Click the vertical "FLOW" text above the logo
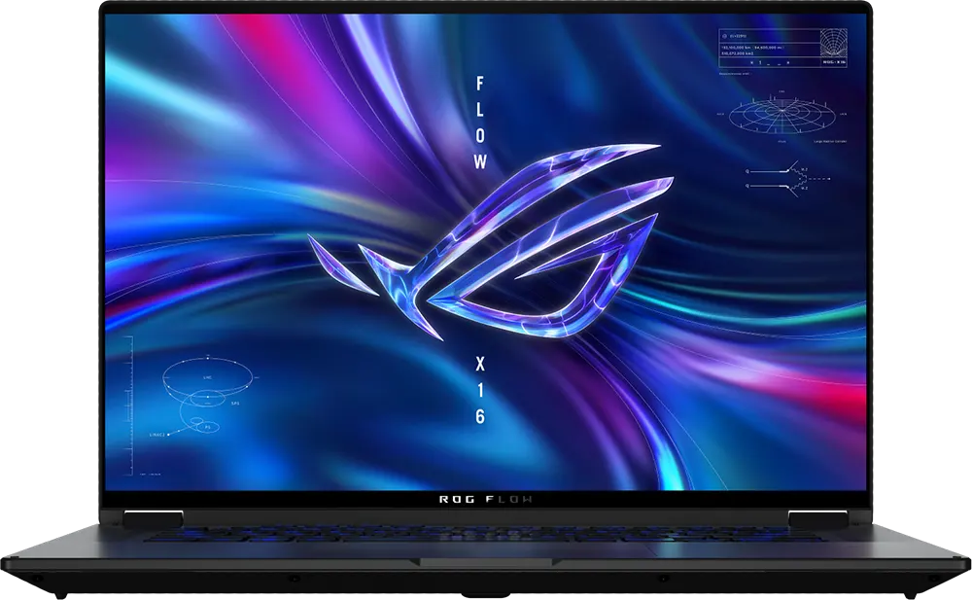 [480, 123]
